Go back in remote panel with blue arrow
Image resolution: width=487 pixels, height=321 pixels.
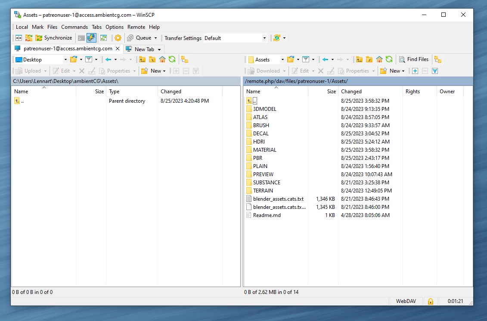coord(325,59)
